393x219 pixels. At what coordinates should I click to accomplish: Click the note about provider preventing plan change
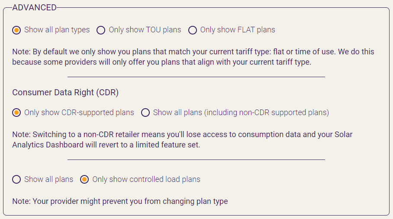click(120, 201)
